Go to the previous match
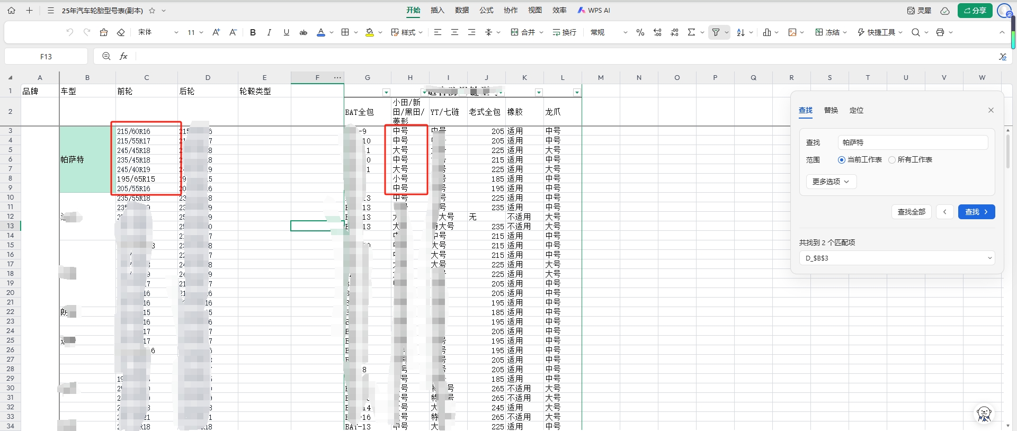The image size is (1017, 431). pyautogui.click(x=945, y=212)
